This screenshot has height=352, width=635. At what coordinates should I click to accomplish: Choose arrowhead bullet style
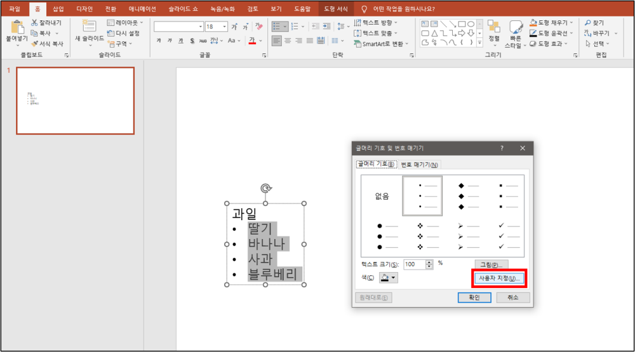coord(469,236)
